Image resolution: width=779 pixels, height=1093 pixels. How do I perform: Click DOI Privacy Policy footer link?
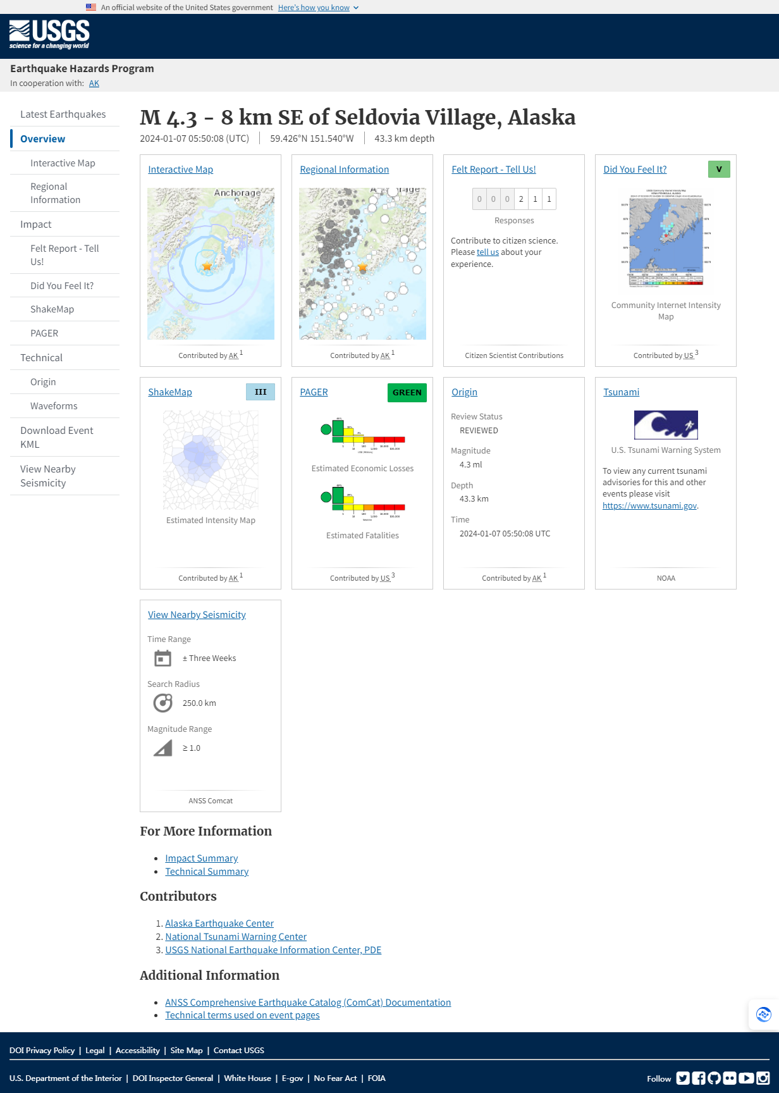42,1051
